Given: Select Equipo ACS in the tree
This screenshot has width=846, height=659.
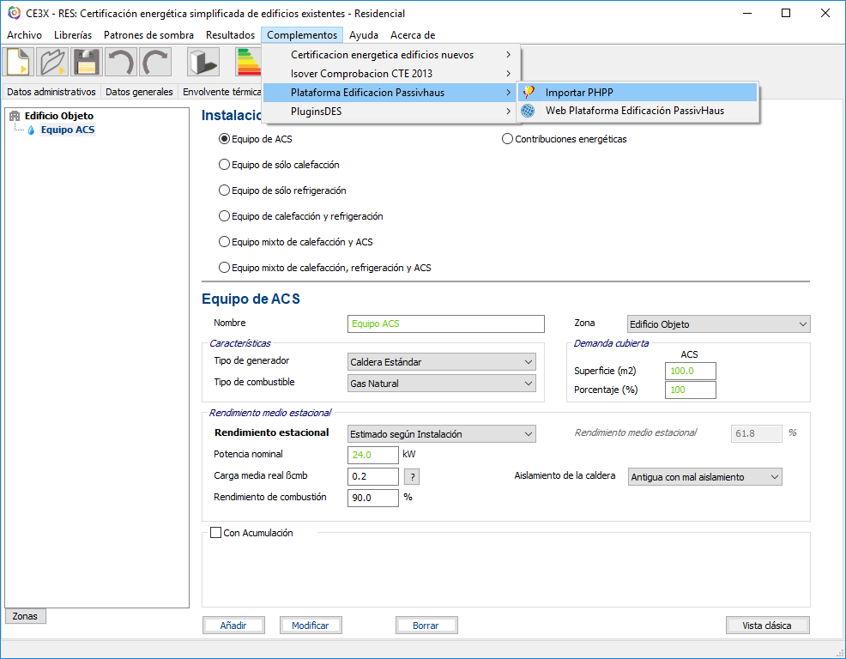Looking at the screenshot, I should (x=67, y=130).
